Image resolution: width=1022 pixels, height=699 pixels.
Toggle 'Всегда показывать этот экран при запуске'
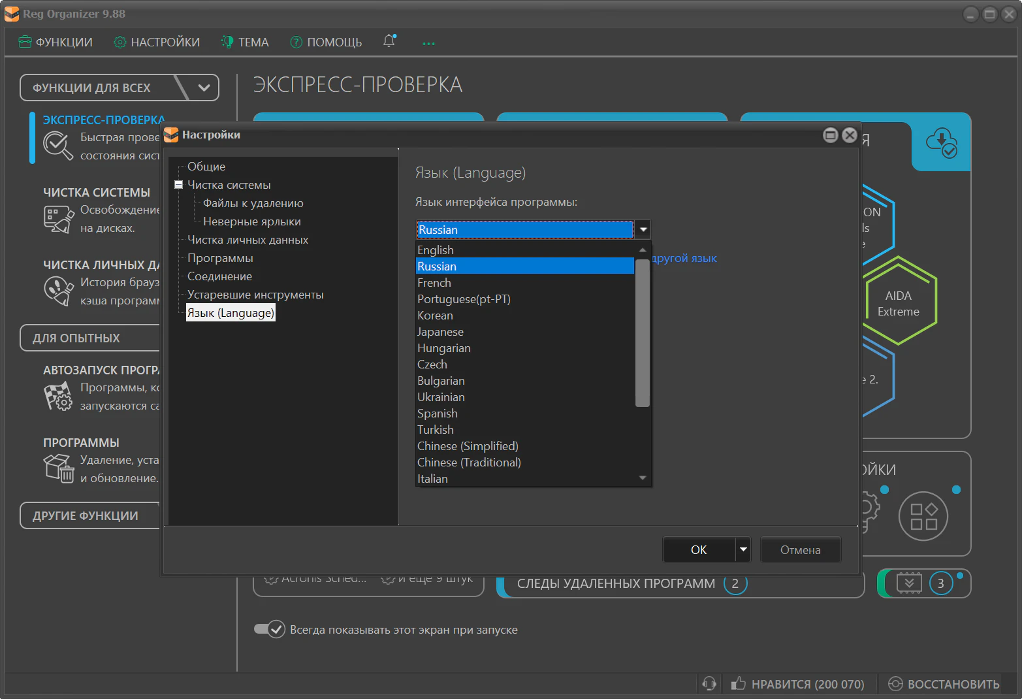(269, 629)
